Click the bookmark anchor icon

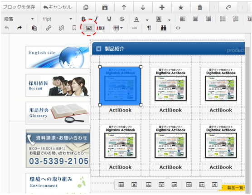pos(74,28)
